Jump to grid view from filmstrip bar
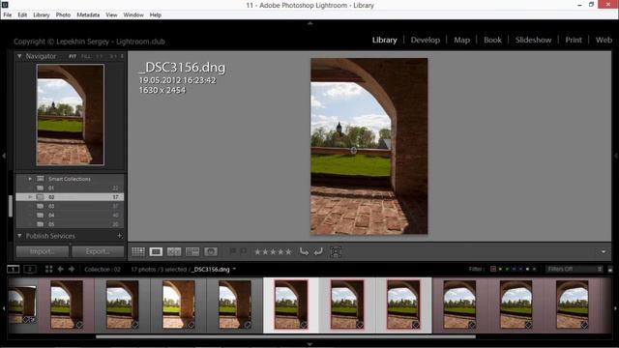The height and width of the screenshot is (348, 619). pyautogui.click(x=48, y=269)
